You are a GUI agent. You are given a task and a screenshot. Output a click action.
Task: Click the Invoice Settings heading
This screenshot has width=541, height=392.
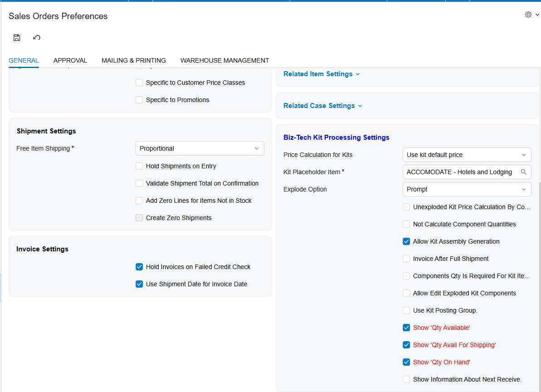pos(42,249)
